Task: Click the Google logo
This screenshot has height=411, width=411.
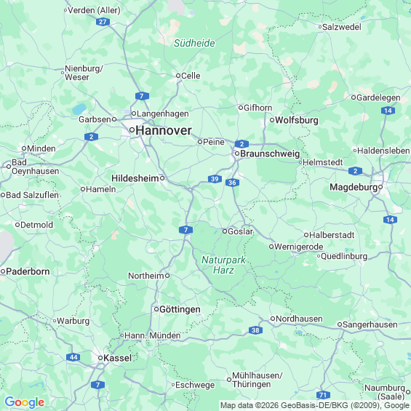Action: pos(25,402)
